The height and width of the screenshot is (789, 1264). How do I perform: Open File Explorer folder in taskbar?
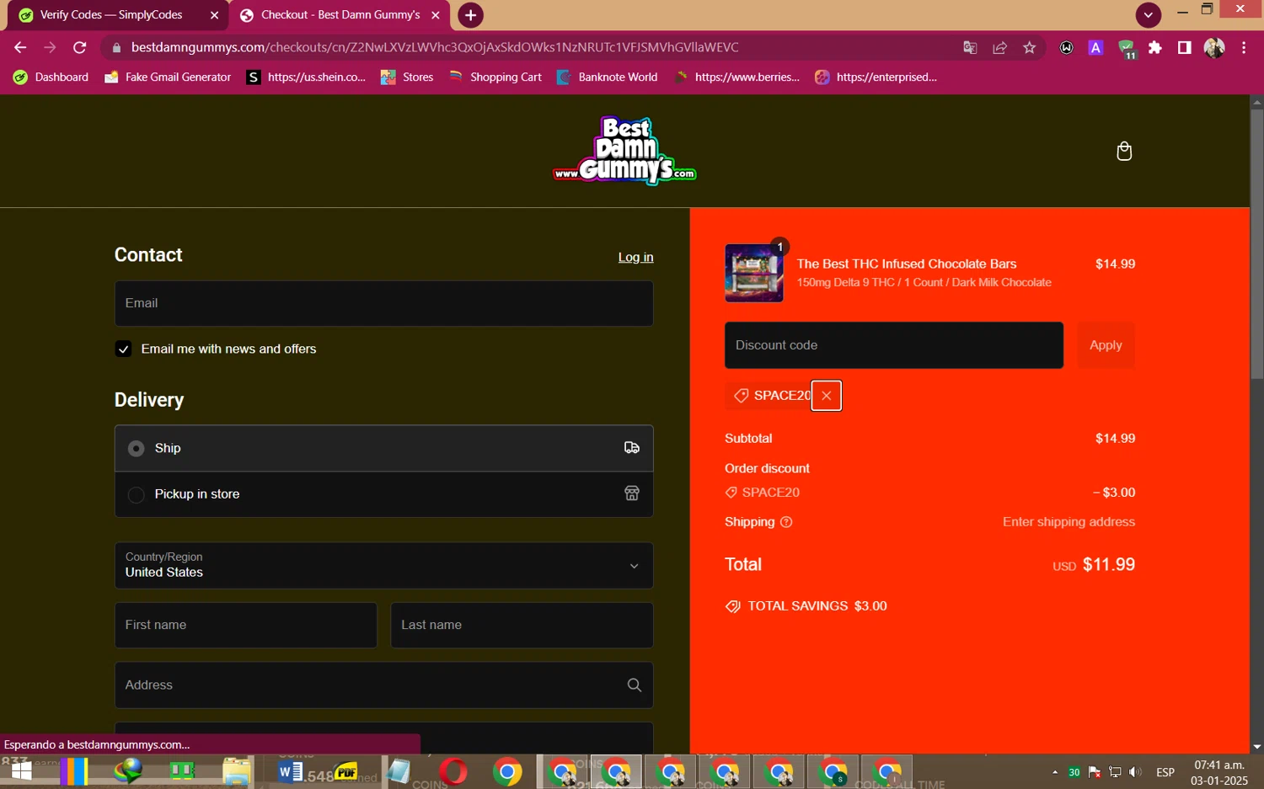237,771
